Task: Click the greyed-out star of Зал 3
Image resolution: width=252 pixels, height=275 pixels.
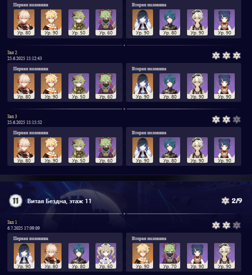Action: (237, 120)
